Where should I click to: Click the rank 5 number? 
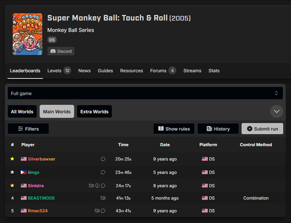[x=12, y=211]
